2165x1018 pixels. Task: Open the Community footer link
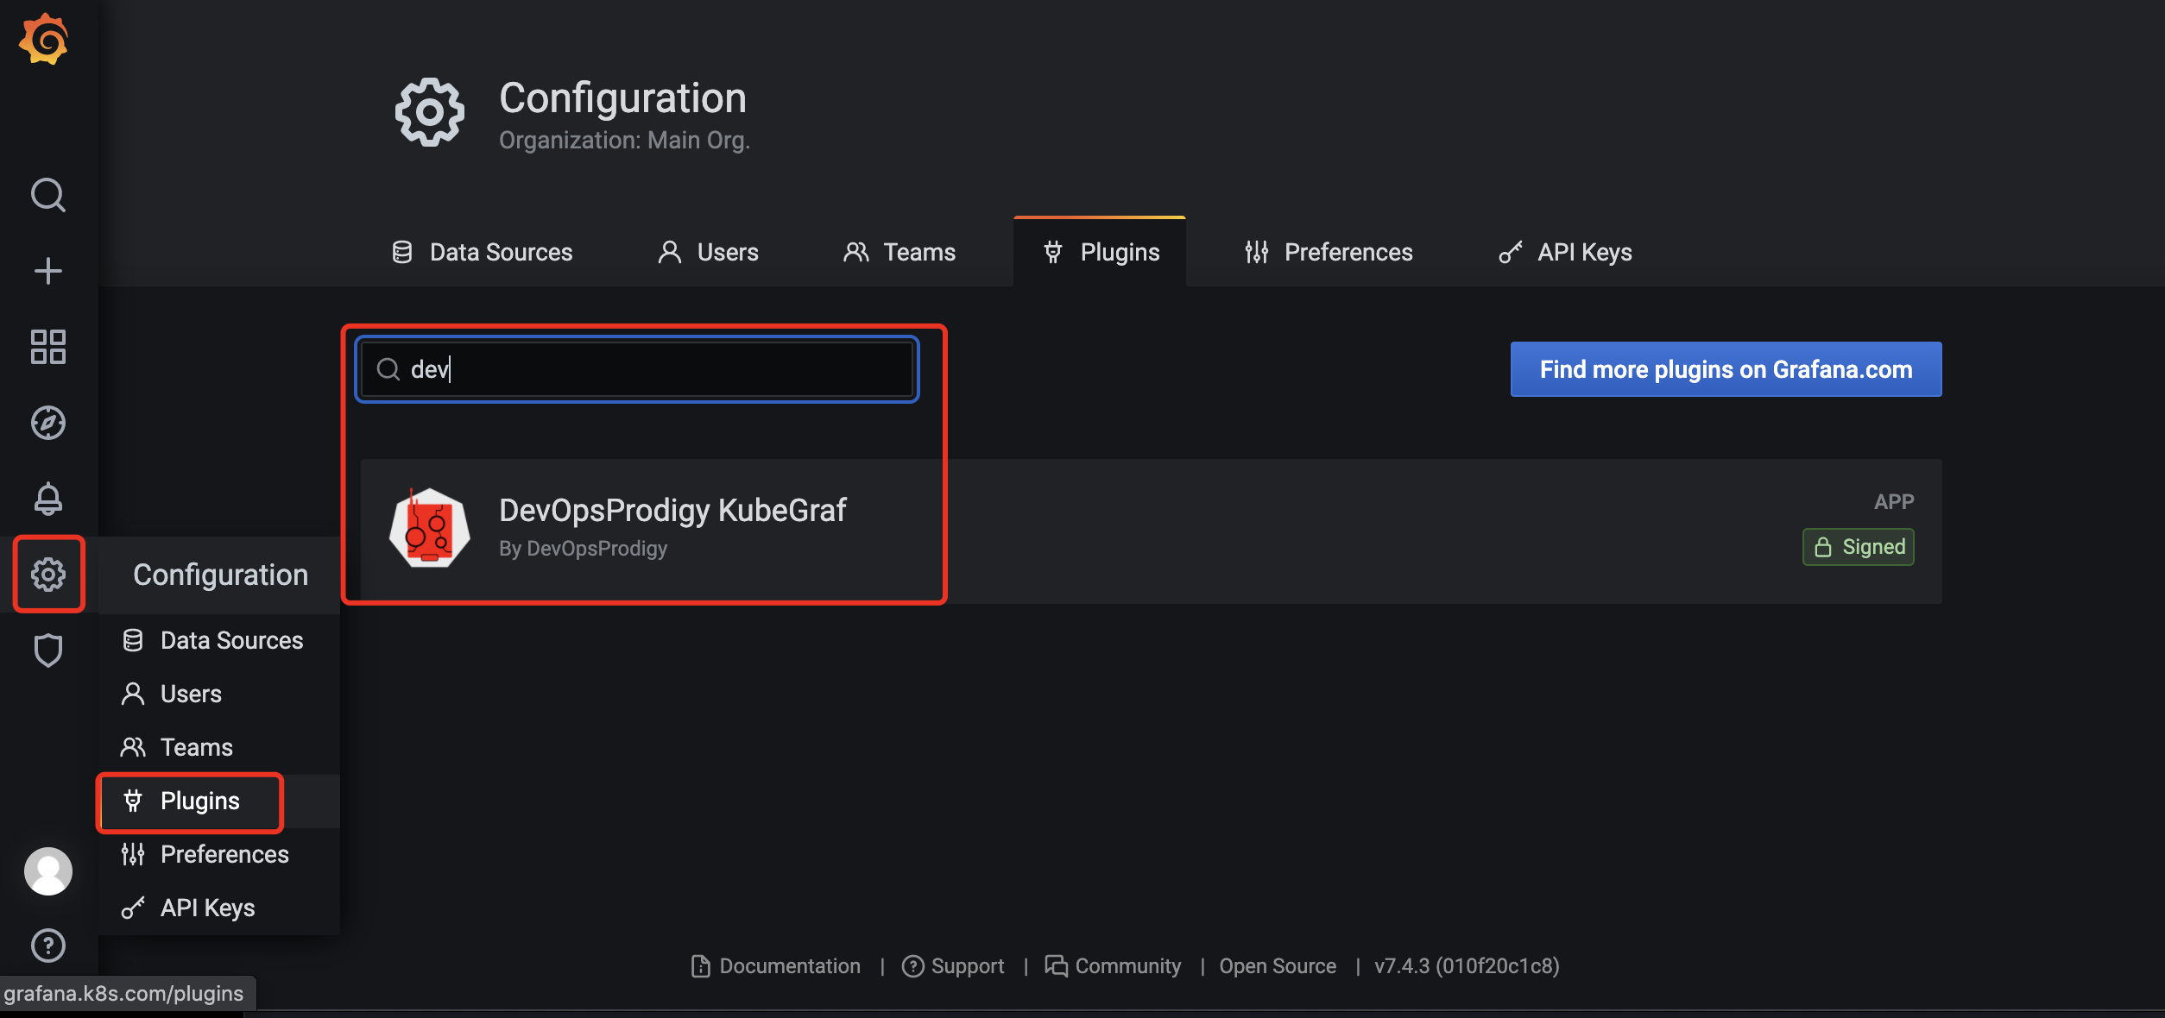click(x=1113, y=965)
